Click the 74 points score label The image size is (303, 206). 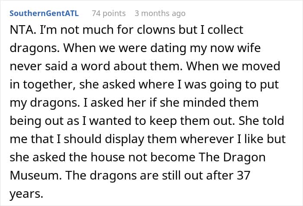(109, 13)
